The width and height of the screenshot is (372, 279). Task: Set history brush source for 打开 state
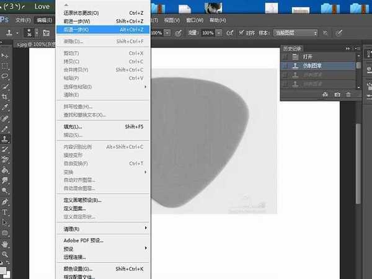pyautogui.click(x=285, y=56)
